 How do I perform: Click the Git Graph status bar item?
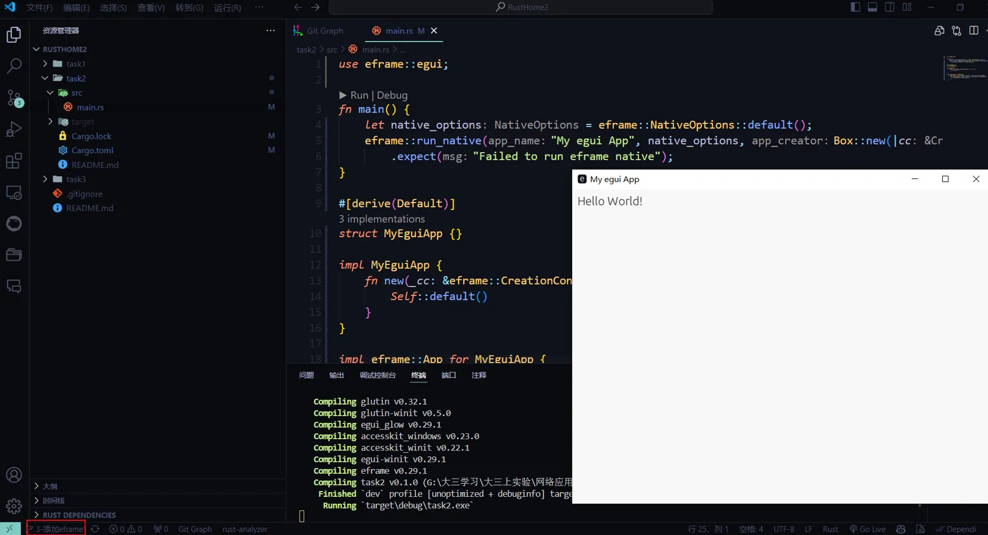194,529
